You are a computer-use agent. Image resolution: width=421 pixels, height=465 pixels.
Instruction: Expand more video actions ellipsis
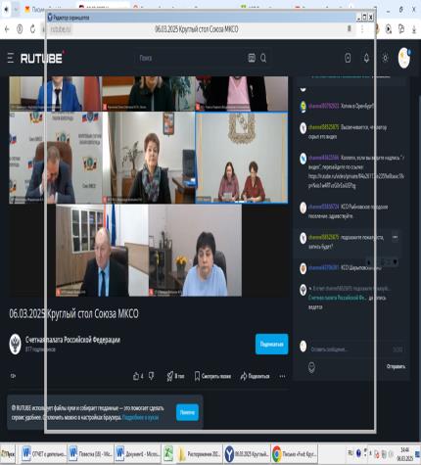point(282,376)
